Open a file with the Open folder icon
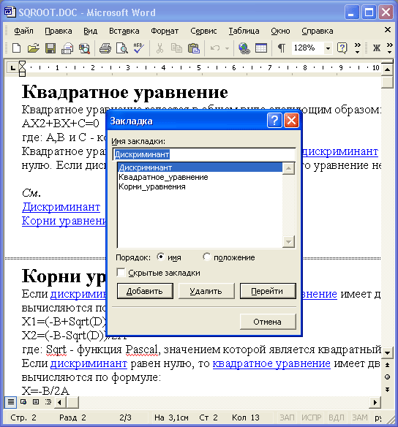 33,48
